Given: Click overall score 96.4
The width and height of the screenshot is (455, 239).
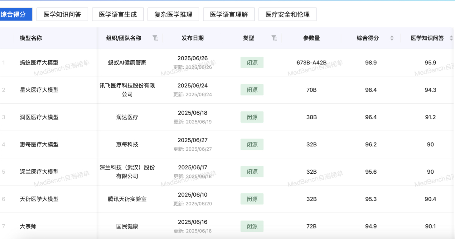Looking at the screenshot, I should [x=371, y=117].
